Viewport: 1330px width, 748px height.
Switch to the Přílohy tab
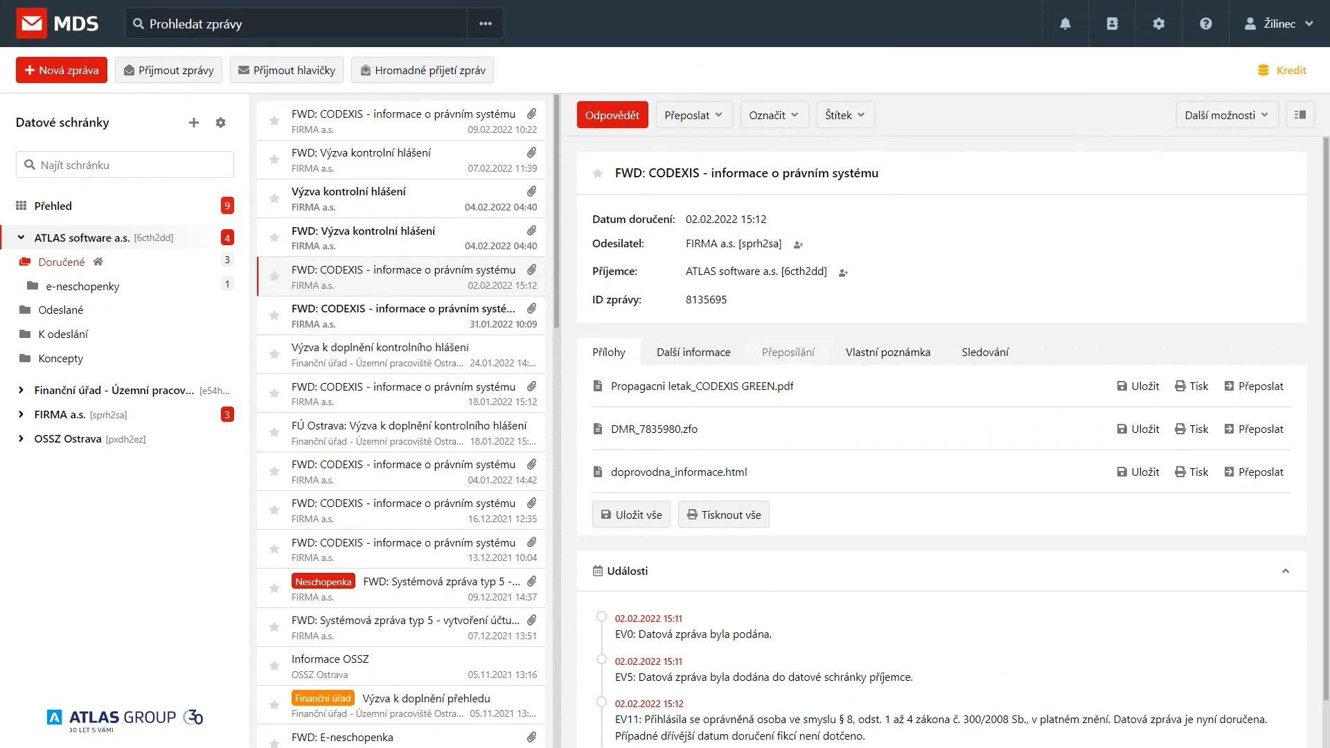(609, 352)
